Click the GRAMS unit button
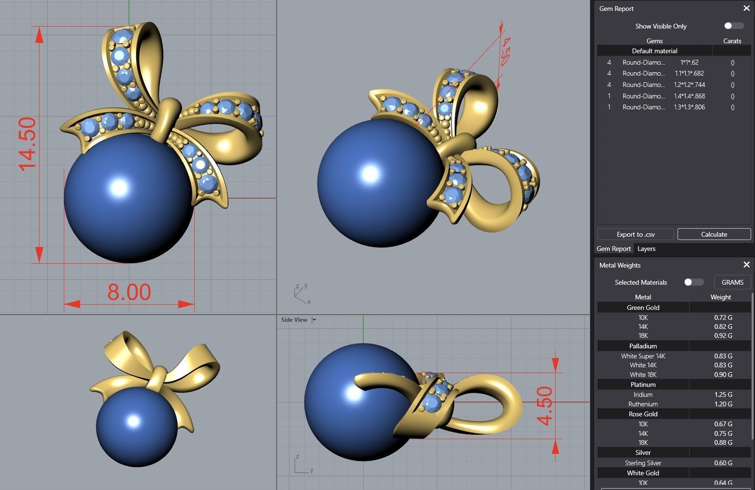The image size is (755, 490). pyautogui.click(x=732, y=282)
